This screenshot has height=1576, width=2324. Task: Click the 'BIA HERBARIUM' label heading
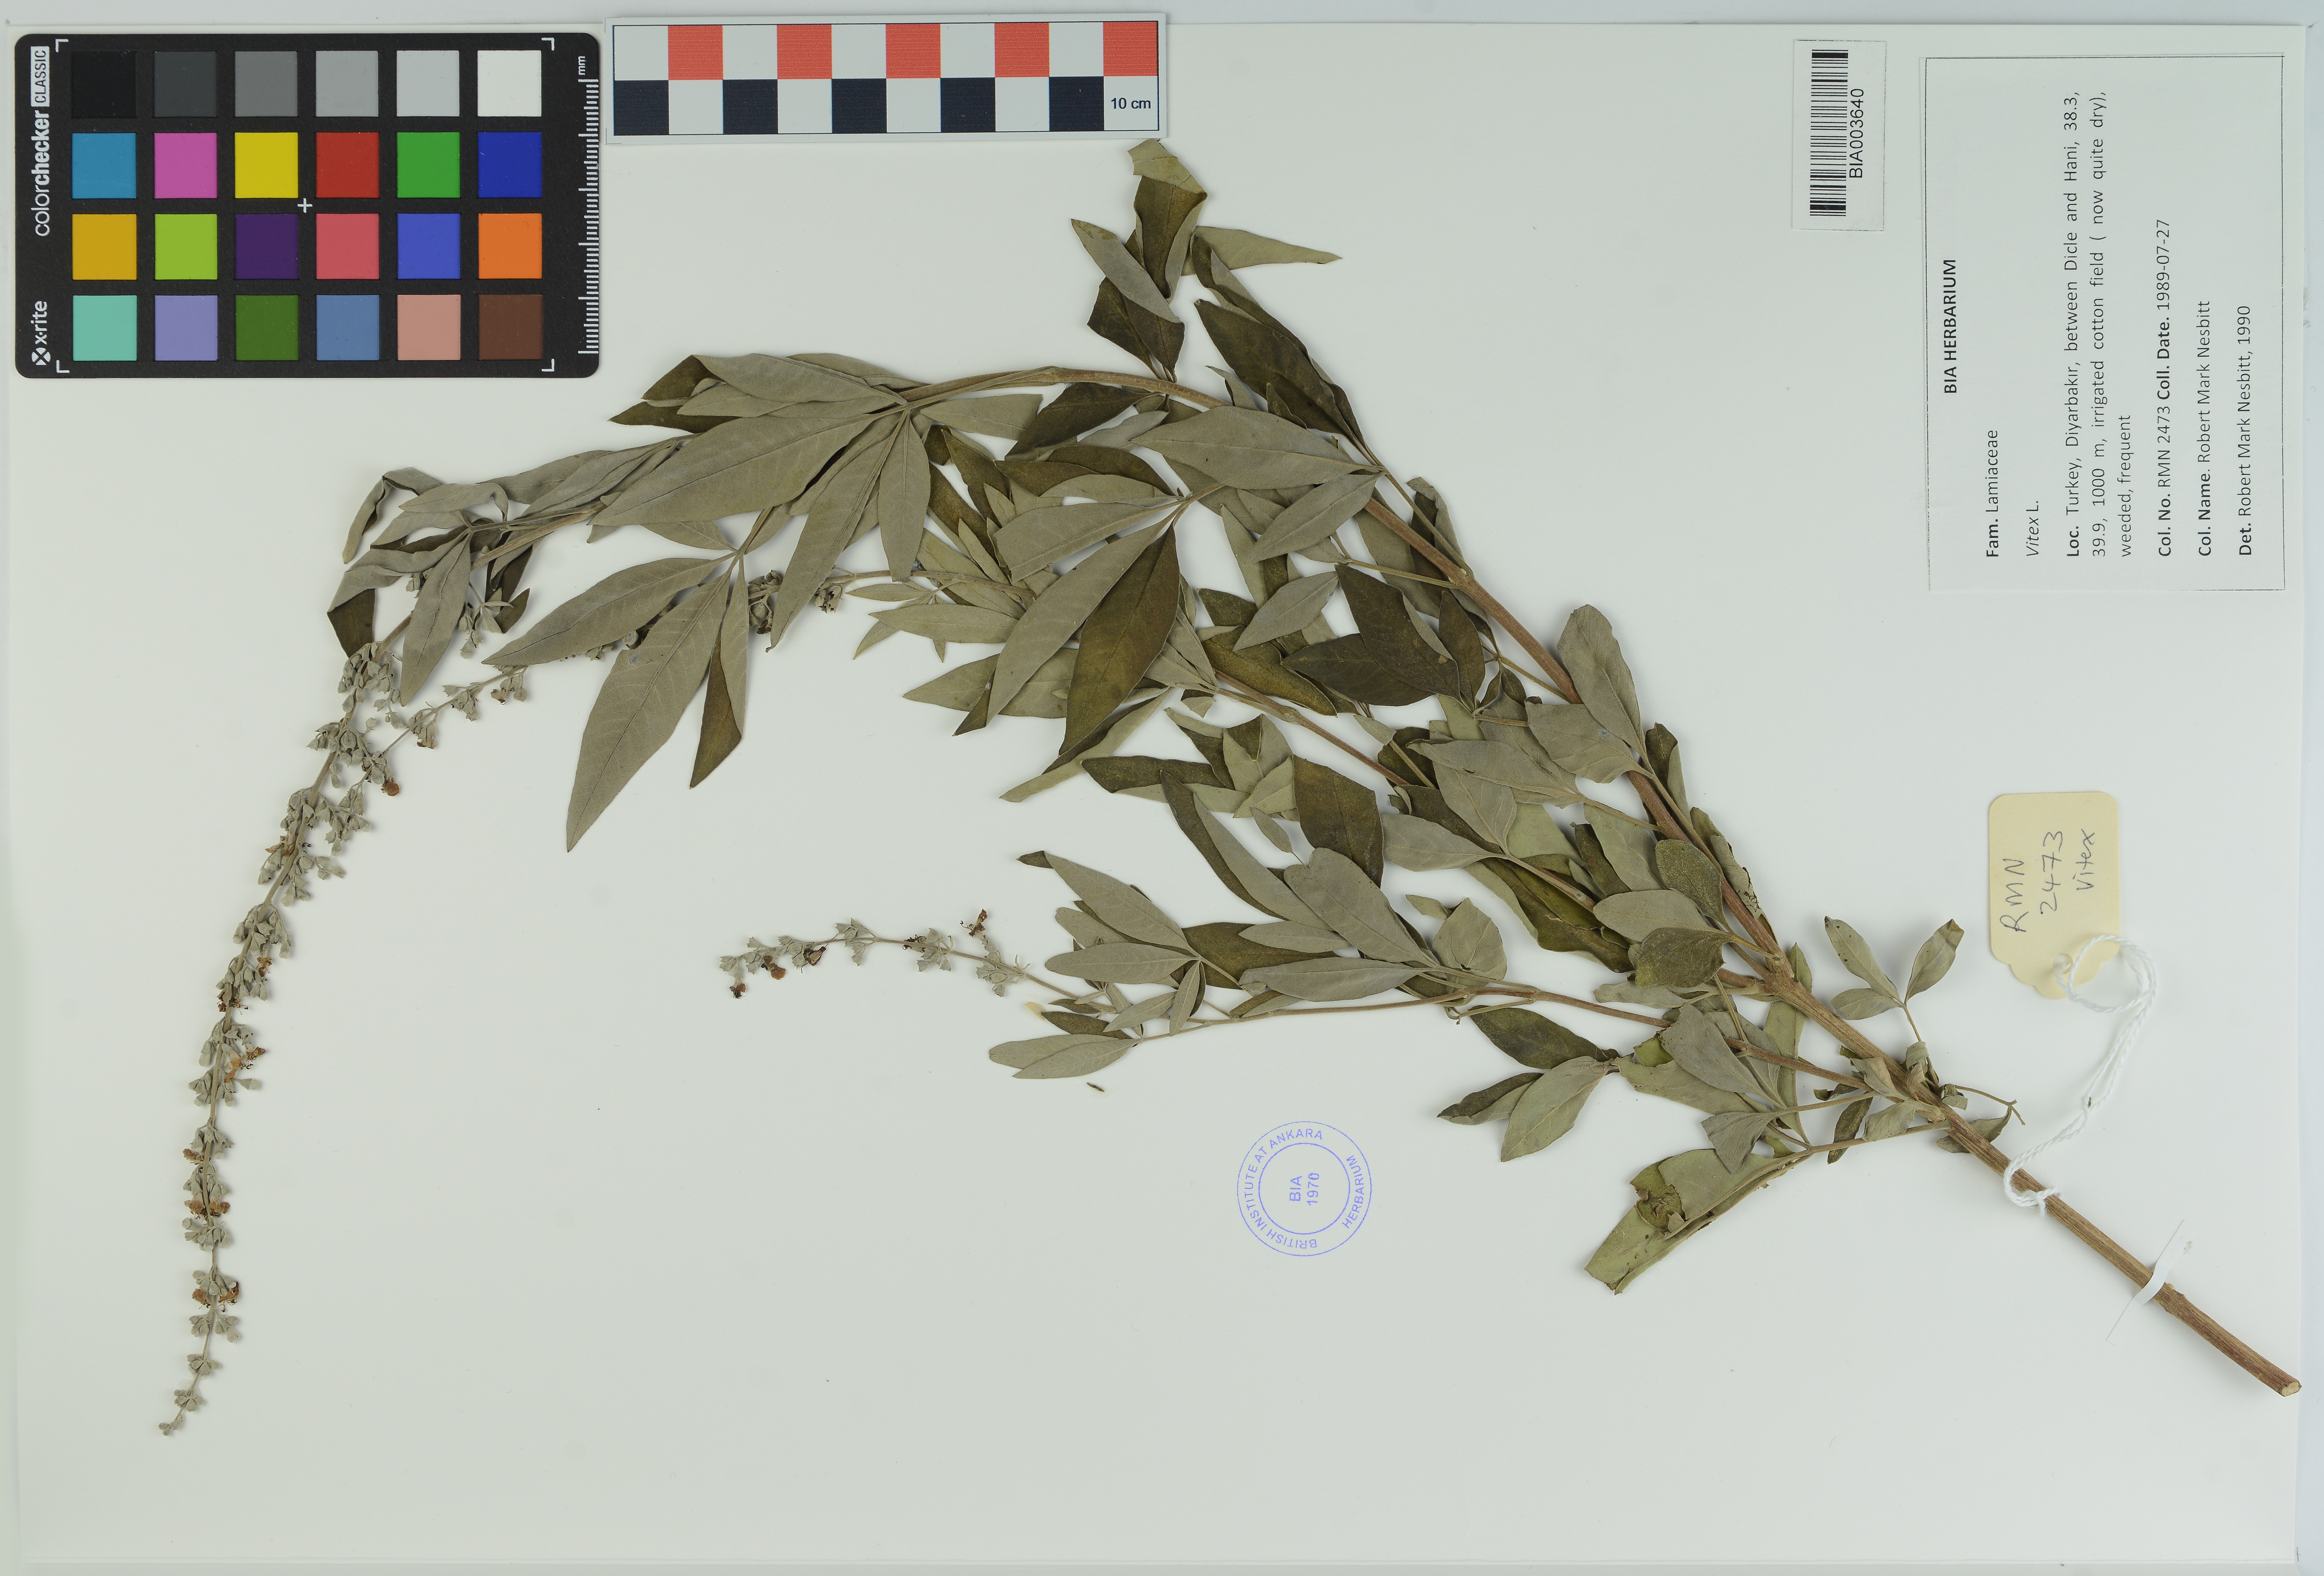1950,327
